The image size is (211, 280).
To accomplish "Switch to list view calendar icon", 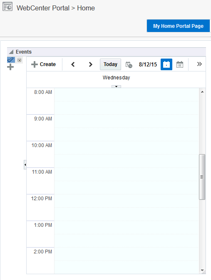I will (180, 64).
